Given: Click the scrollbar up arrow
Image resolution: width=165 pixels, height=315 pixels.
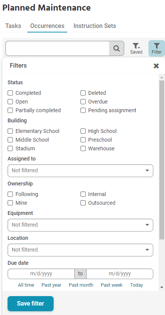Looking at the screenshot, I should pos(162,77).
